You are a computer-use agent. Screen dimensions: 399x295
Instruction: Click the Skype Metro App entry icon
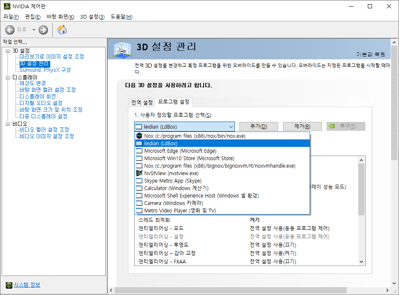(139, 180)
